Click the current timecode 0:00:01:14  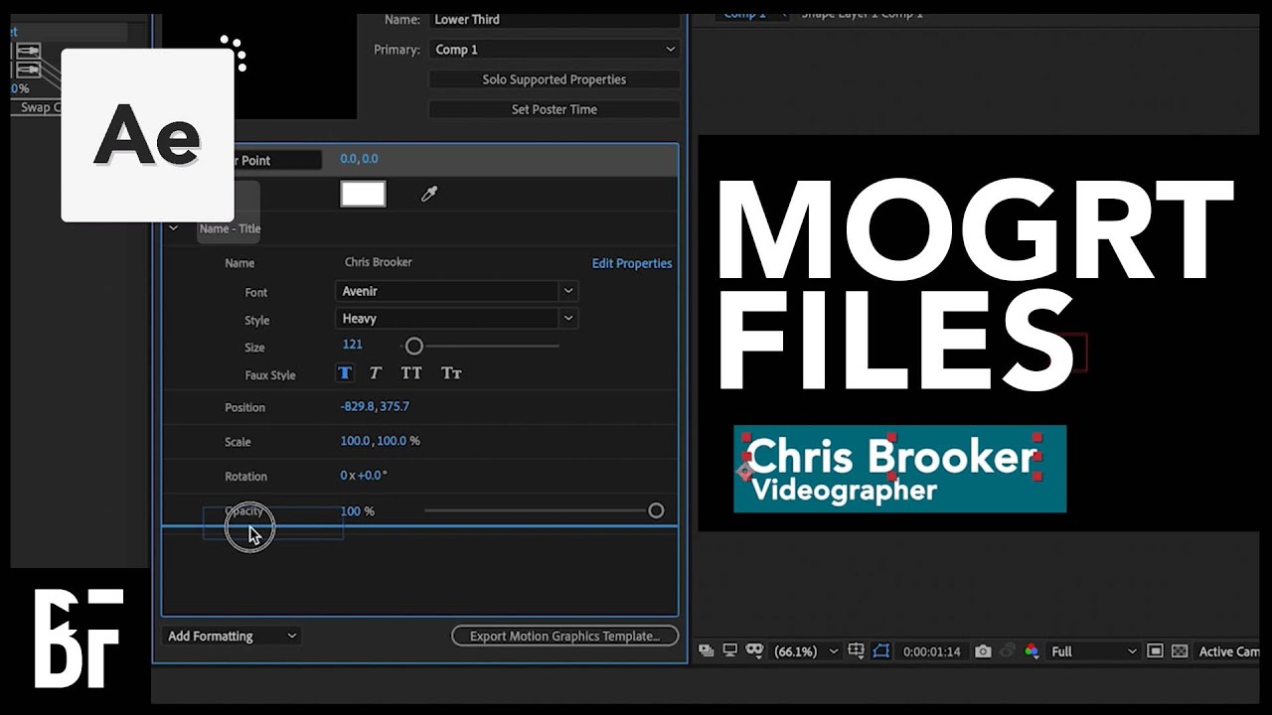point(931,651)
